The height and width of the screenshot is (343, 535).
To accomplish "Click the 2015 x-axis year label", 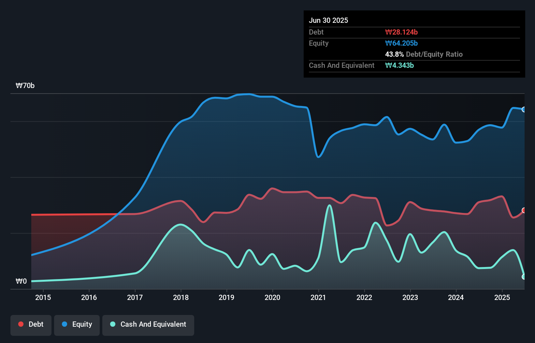I will pyautogui.click(x=43, y=297).
